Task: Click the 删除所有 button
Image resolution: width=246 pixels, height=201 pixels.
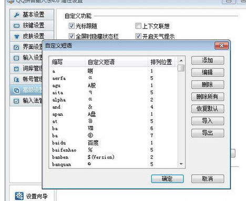Action: (x=208, y=97)
